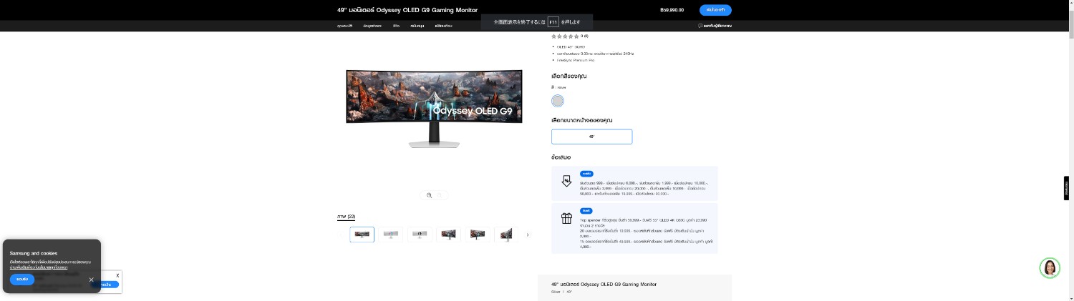Click the "OLED 49" DQHD" bullet text
This screenshot has height=301, width=1074.
[571, 46]
